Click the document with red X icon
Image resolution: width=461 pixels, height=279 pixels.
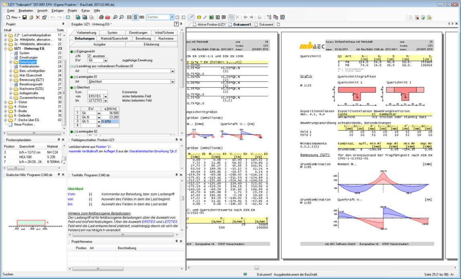click(x=417, y=18)
